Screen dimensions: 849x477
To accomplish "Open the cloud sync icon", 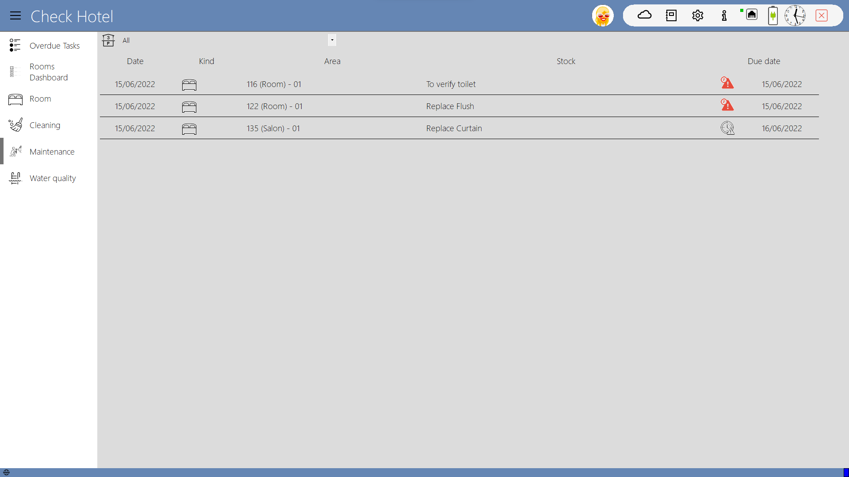I will pos(644,15).
